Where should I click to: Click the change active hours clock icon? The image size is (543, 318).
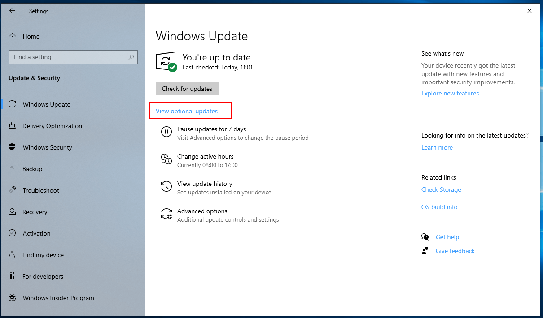tap(166, 159)
